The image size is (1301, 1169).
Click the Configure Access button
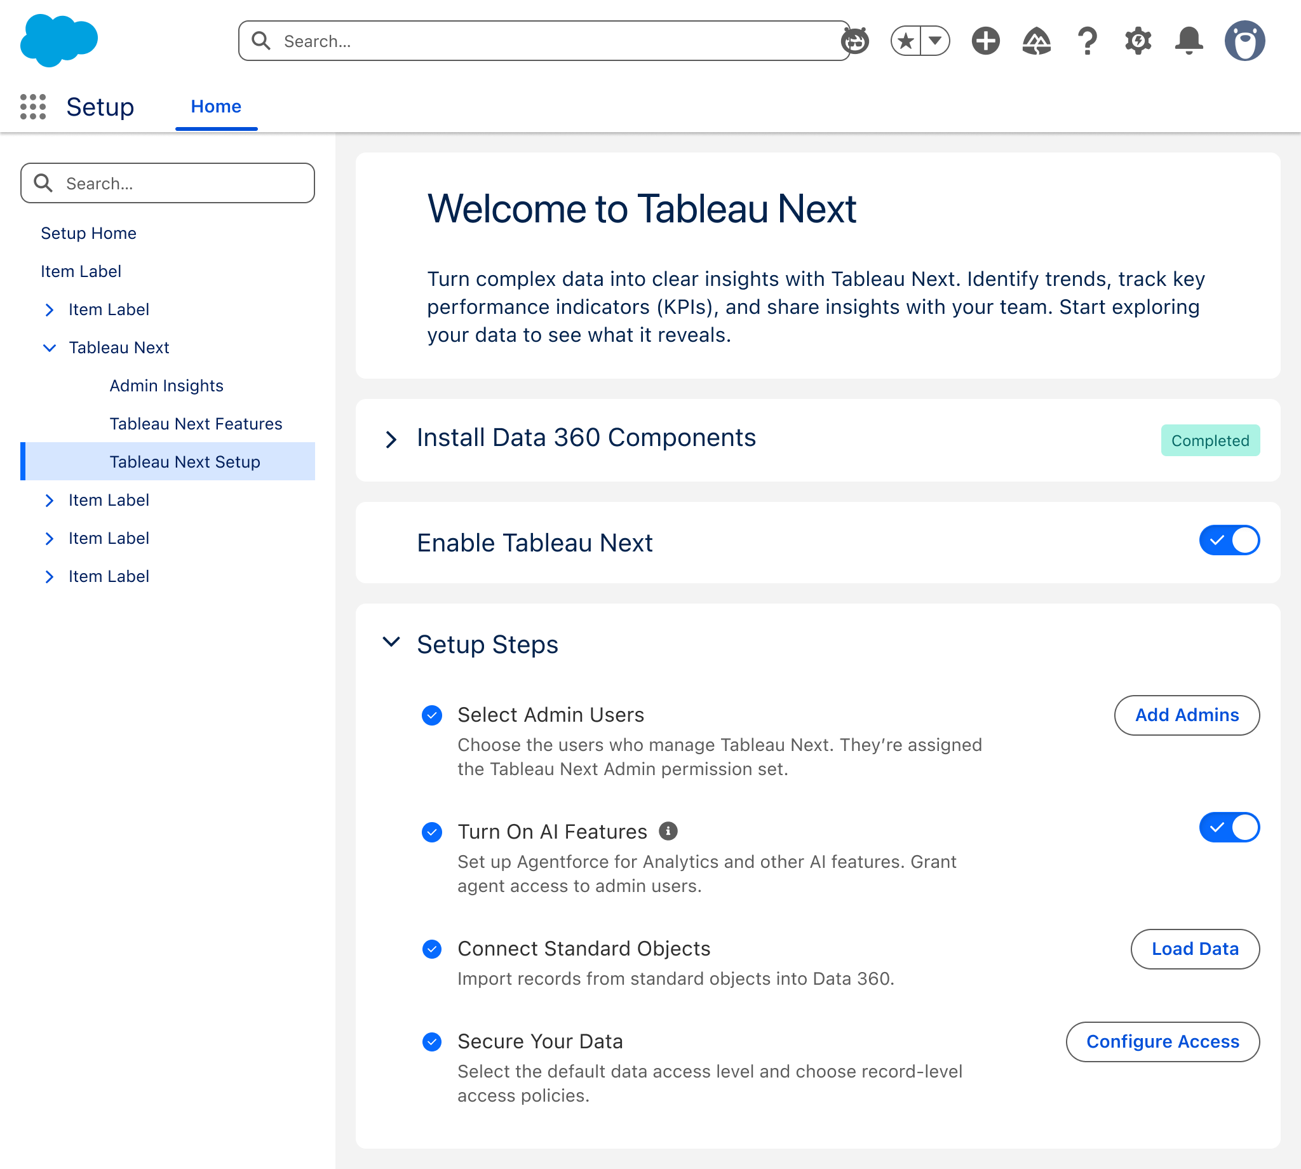(1163, 1041)
